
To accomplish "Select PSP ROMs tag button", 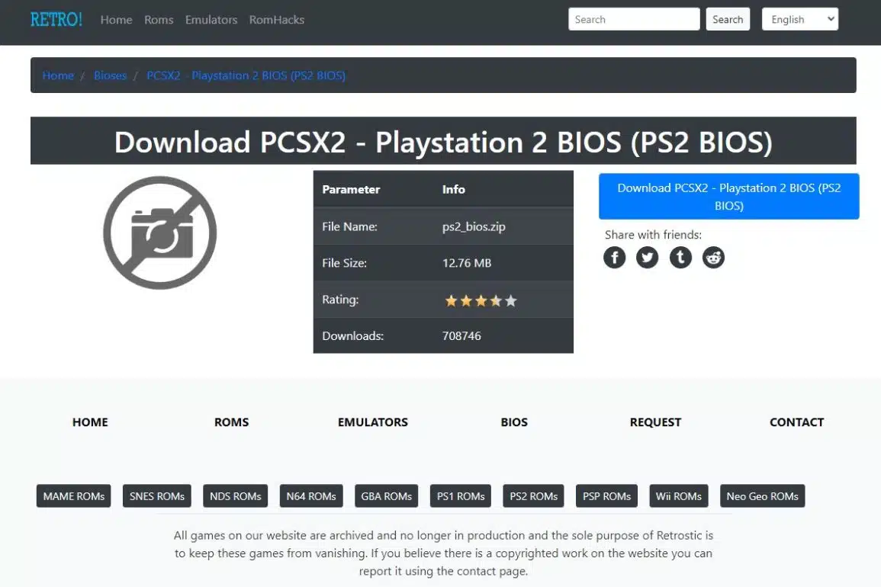I will 607,496.
